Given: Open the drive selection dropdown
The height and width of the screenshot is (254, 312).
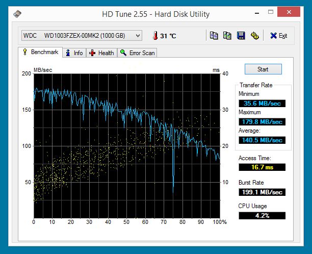Looking at the screenshot, I should 82,35.
